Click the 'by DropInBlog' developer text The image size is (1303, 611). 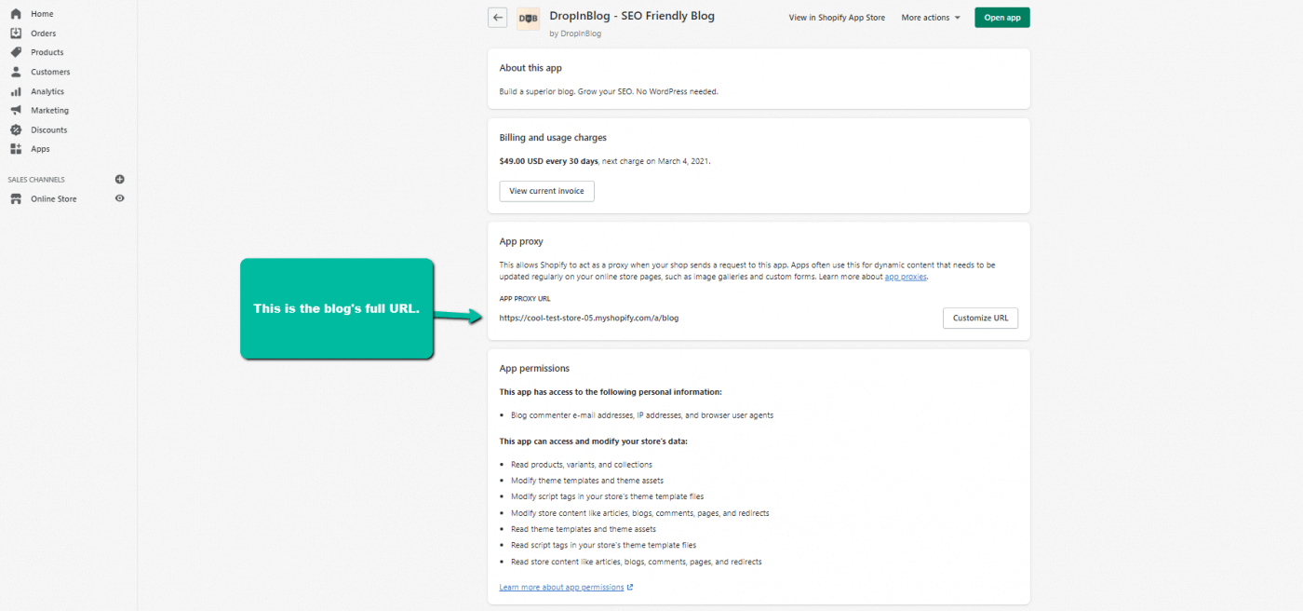(575, 34)
